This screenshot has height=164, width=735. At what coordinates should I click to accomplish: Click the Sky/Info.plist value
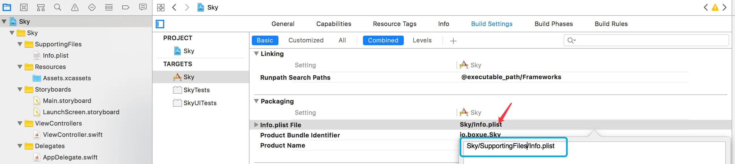pyautogui.click(x=481, y=125)
